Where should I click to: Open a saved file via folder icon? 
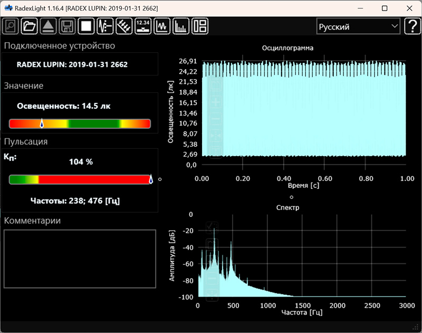click(x=30, y=26)
